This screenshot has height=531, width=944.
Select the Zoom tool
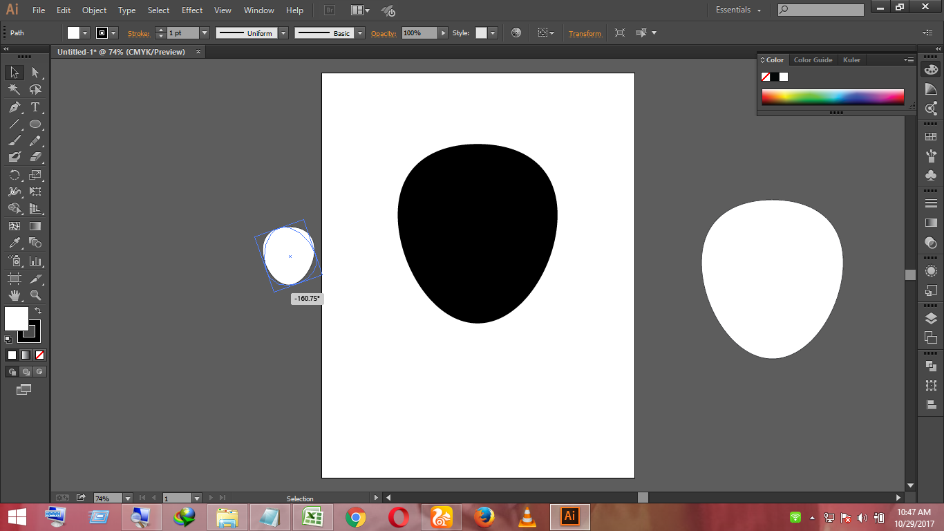coord(35,295)
